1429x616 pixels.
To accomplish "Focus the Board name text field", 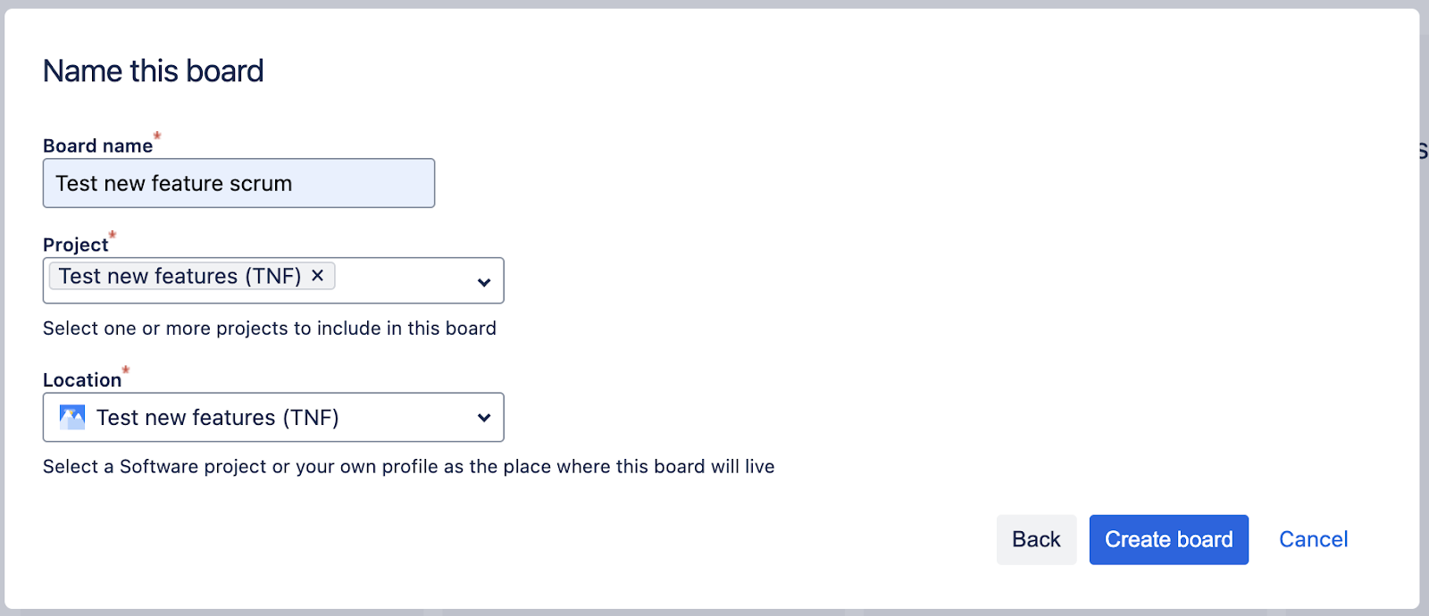I will click(238, 183).
